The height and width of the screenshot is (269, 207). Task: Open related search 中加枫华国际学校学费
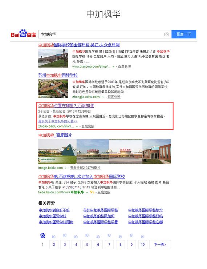(x=101, y=222)
